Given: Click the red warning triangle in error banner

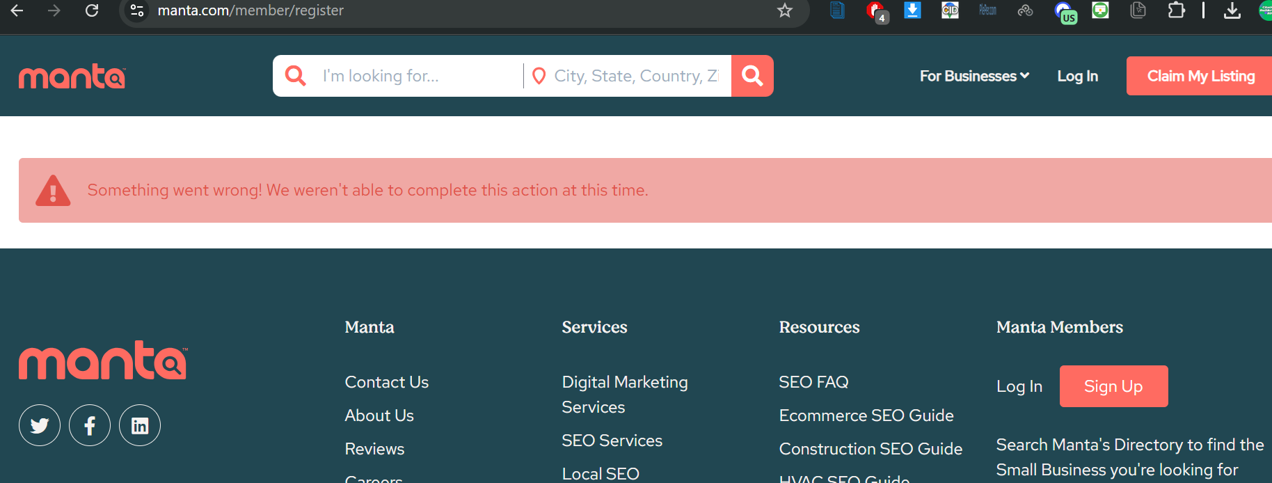Looking at the screenshot, I should coord(53,191).
